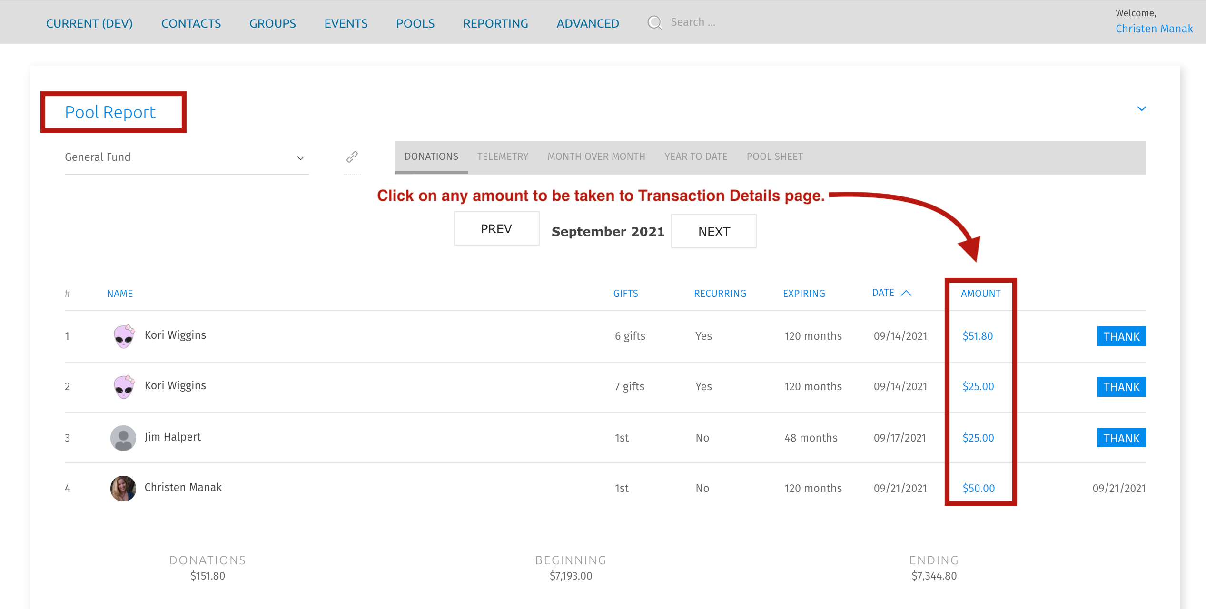Toggle Date column sort arrow

[906, 293]
